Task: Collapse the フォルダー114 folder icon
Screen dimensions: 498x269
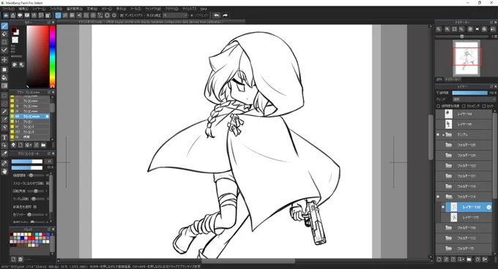Action: pyautogui.click(x=448, y=197)
